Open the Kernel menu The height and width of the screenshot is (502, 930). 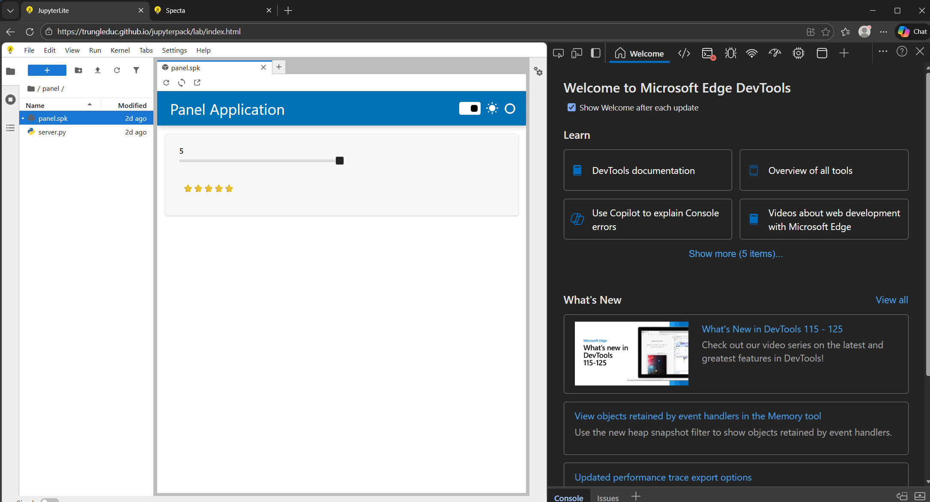pyautogui.click(x=120, y=50)
